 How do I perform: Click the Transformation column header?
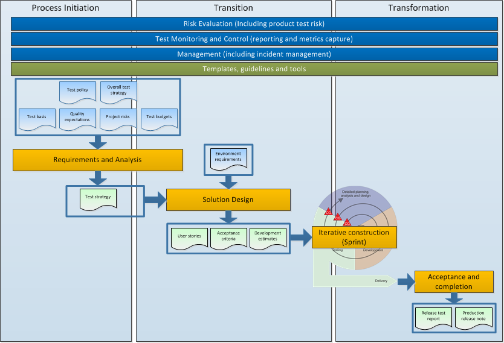(x=419, y=8)
